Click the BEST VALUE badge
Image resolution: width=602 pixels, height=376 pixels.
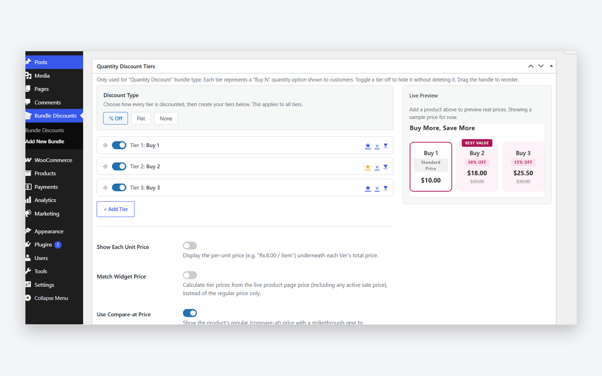(477, 143)
